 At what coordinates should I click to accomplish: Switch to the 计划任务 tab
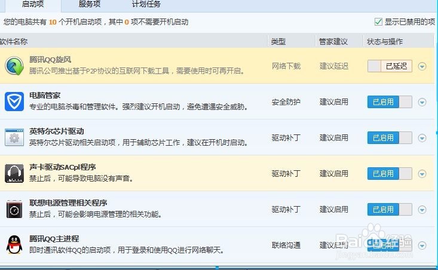point(146,4)
